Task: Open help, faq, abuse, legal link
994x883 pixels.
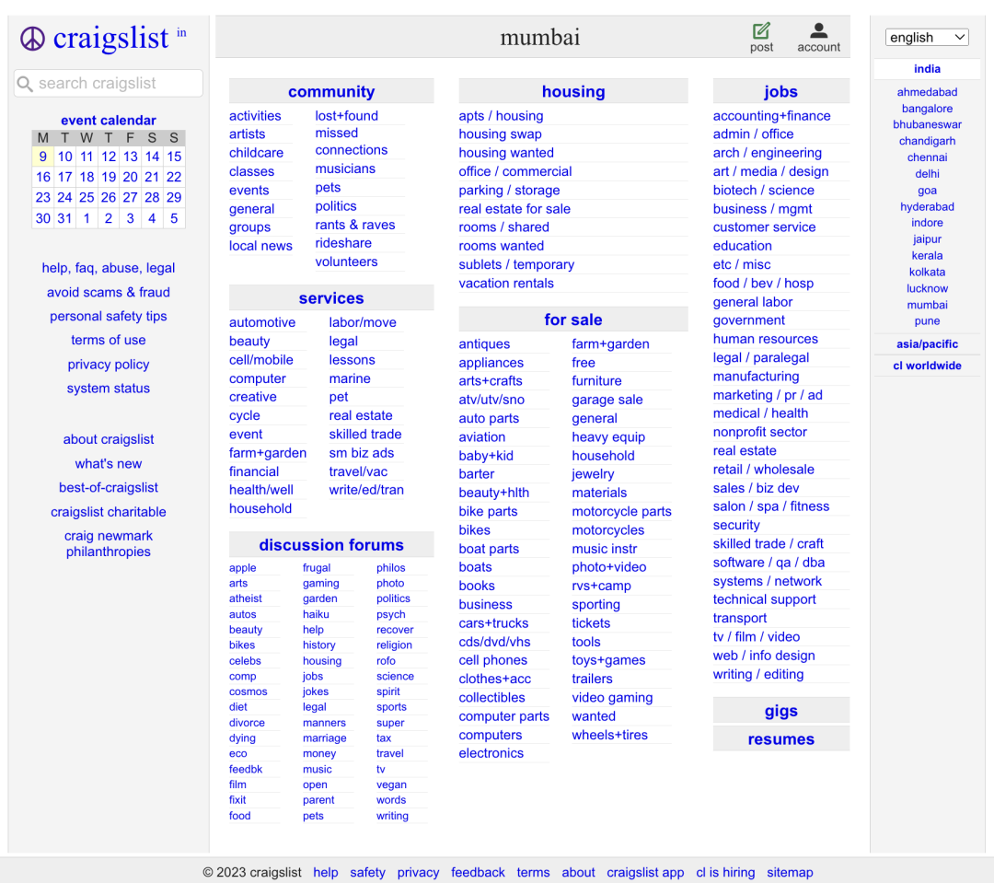Action: tap(109, 268)
